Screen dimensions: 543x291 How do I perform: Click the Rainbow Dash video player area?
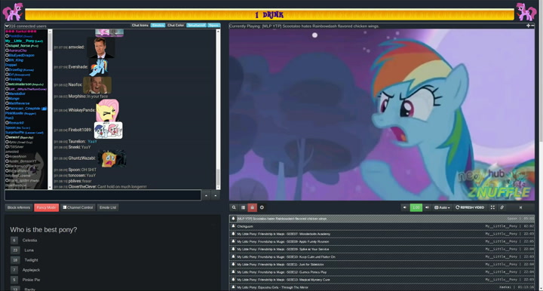pyautogui.click(x=382, y=115)
